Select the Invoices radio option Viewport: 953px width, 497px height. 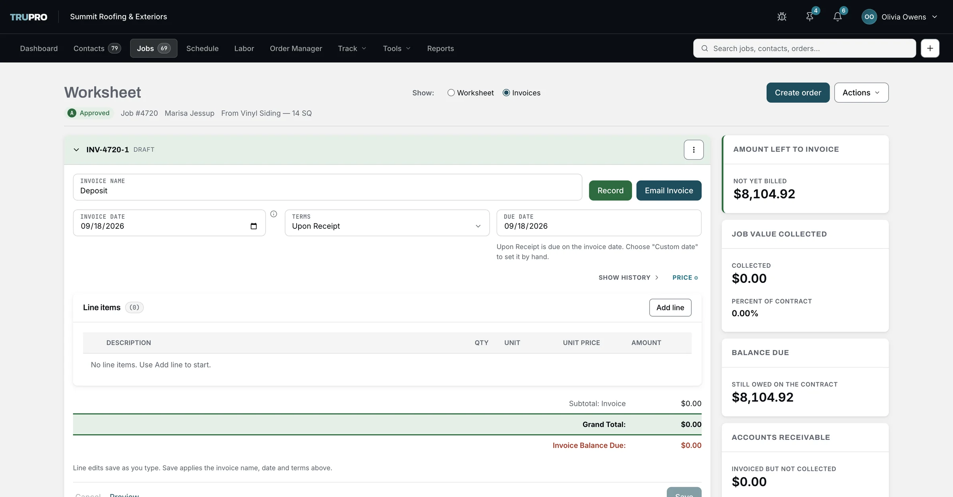pos(506,93)
